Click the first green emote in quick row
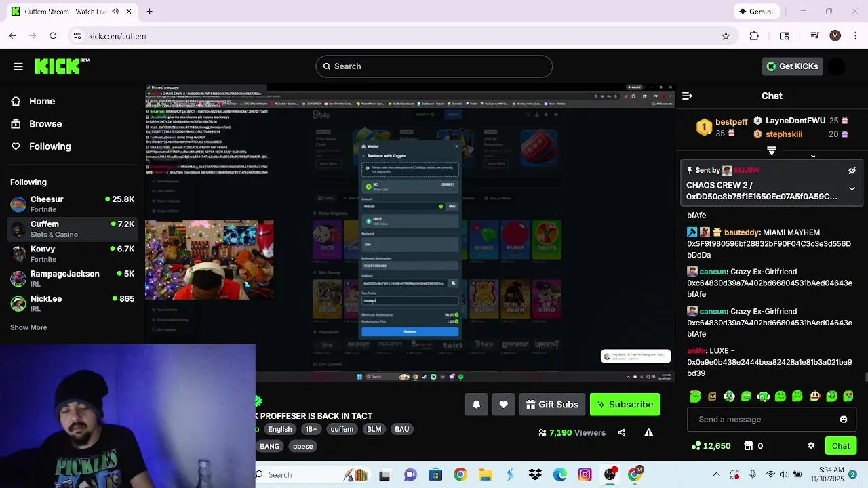The width and height of the screenshot is (868, 488). click(x=695, y=396)
